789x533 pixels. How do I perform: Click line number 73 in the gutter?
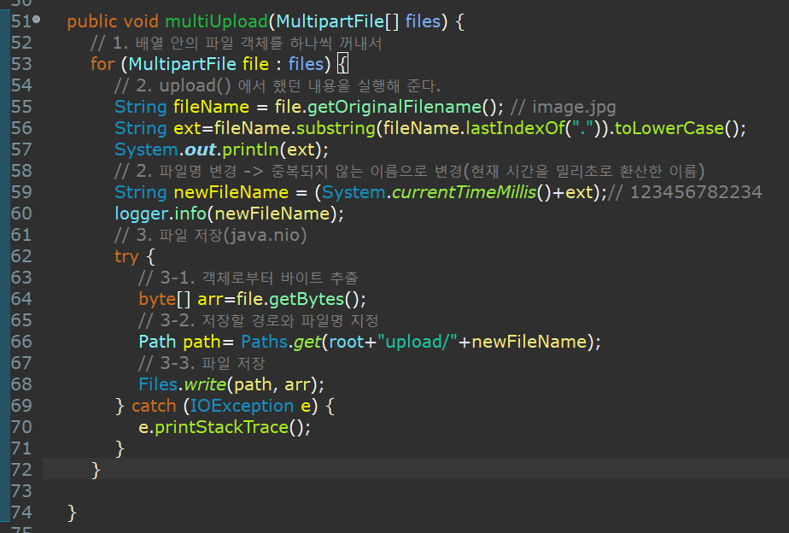tap(21, 491)
